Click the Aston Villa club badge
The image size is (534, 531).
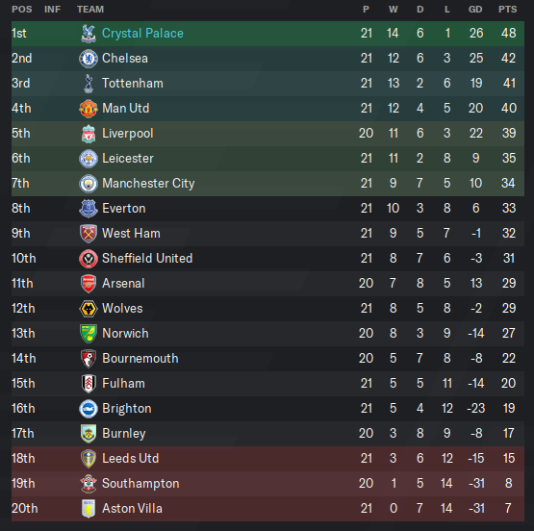(89, 509)
